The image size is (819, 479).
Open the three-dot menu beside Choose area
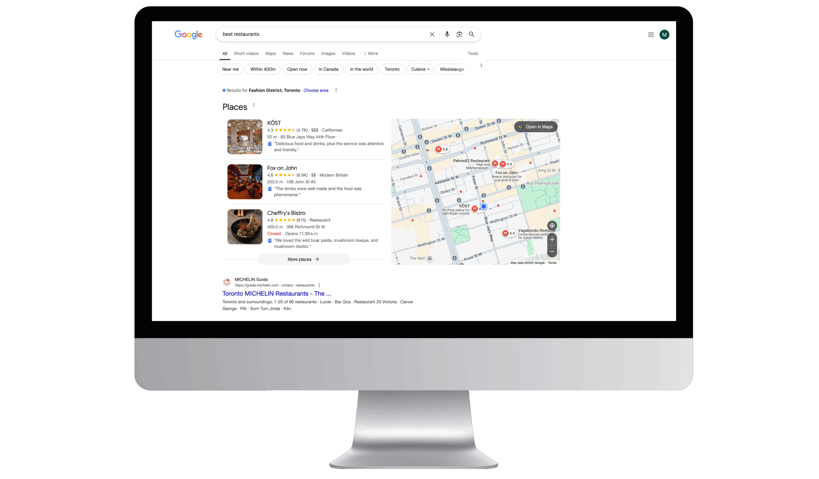[x=336, y=90]
